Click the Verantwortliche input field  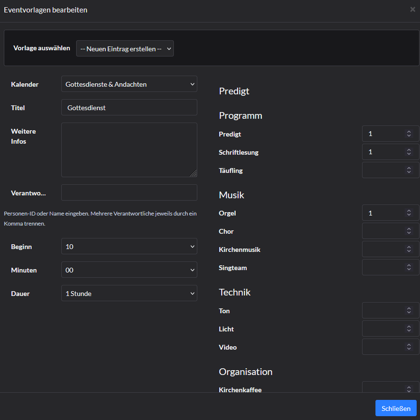click(129, 193)
